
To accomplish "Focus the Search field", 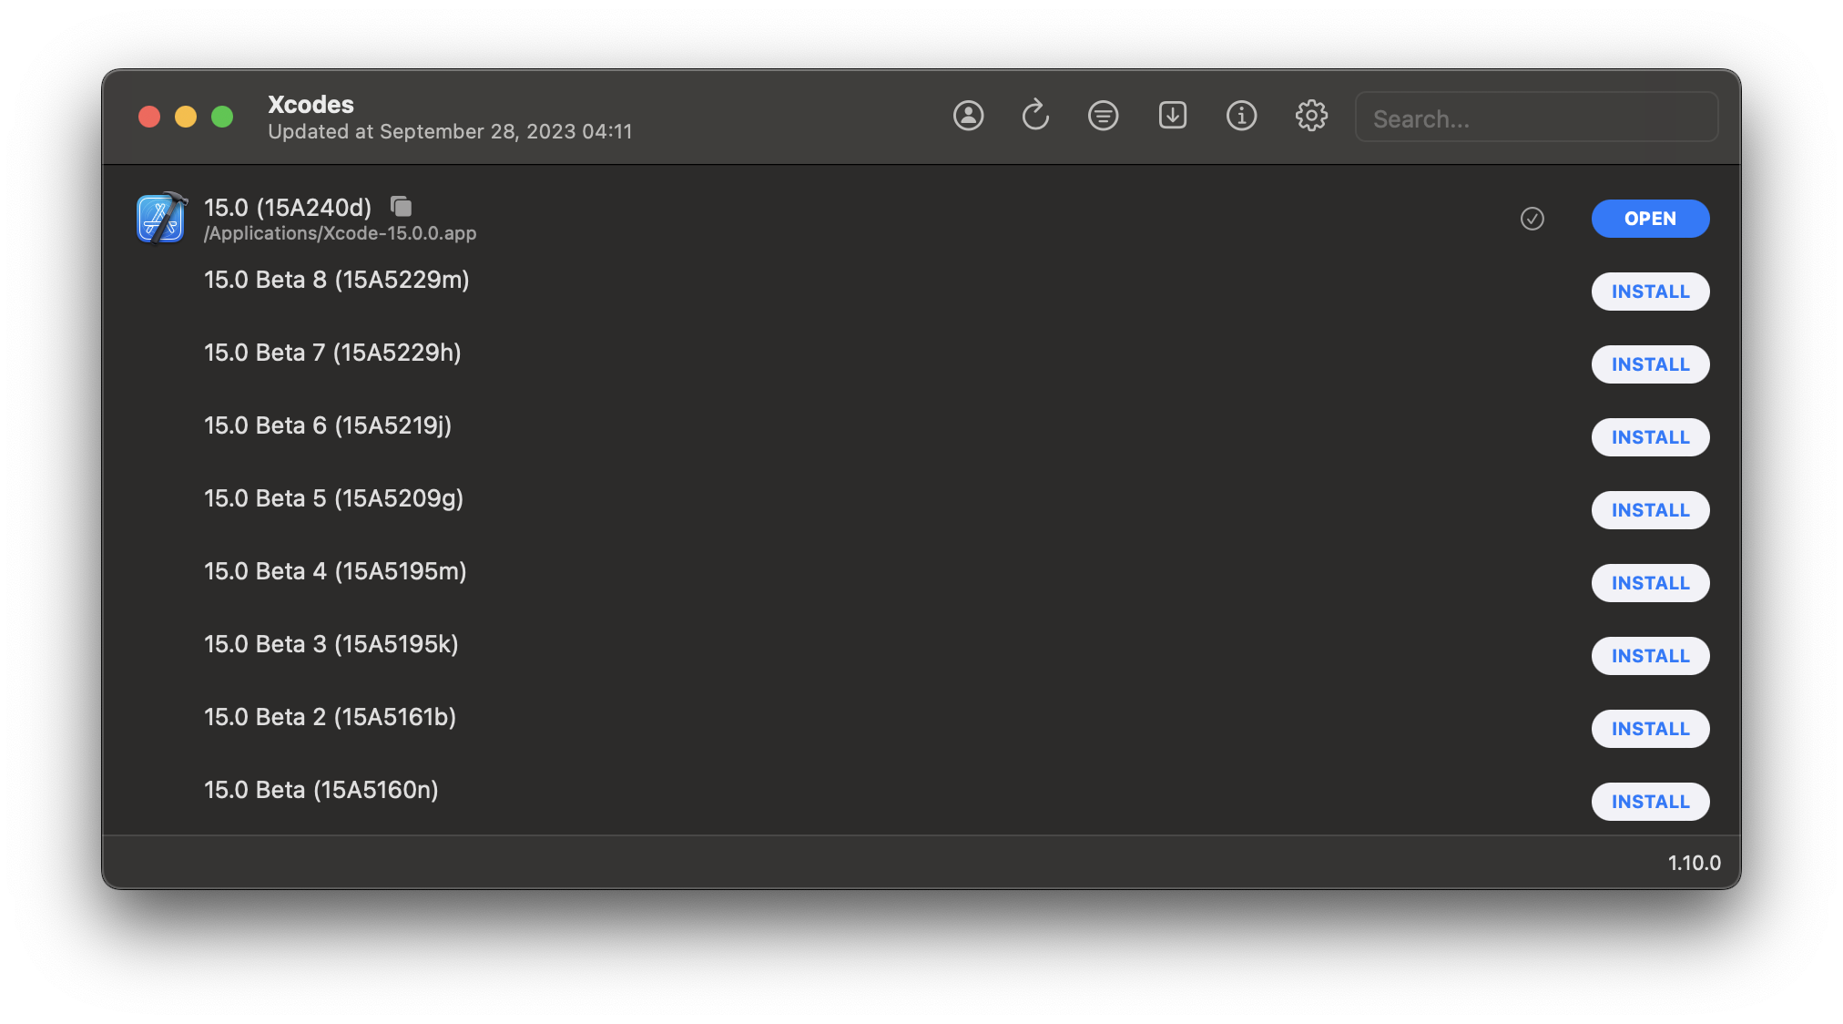I will (1536, 118).
